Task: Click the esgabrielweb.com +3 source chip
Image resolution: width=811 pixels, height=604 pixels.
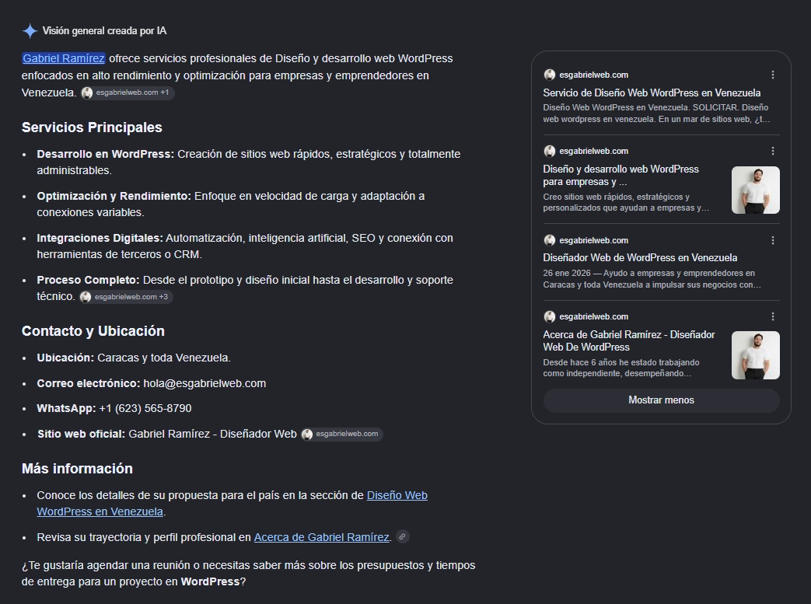Action: click(x=126, y=297)
